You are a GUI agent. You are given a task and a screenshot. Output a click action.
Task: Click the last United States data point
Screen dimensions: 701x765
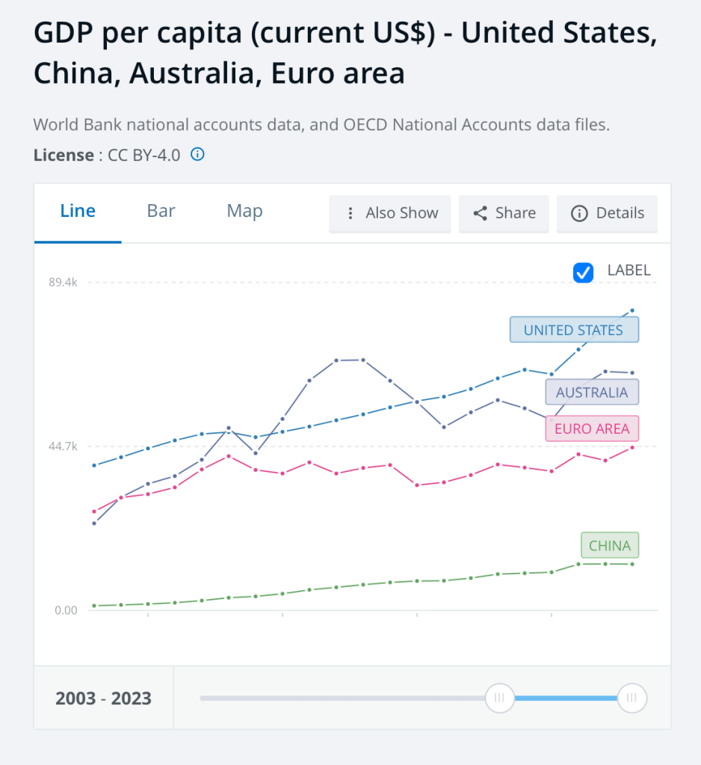[x=632, y=310]
